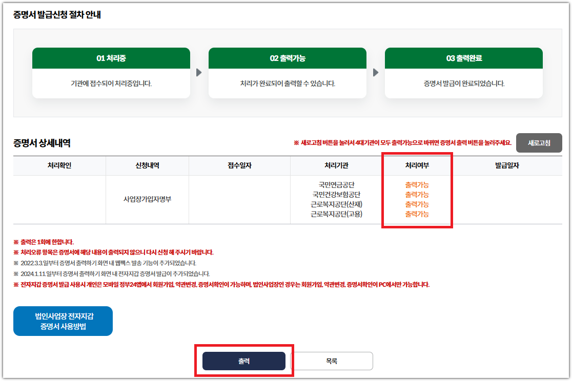This screenshot has width=572, height=381.
Task: Select the 03 출력완료 step card
Action: [464, 73]
